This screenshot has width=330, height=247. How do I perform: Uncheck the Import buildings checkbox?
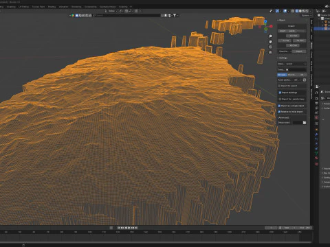(x=280, y=93)
